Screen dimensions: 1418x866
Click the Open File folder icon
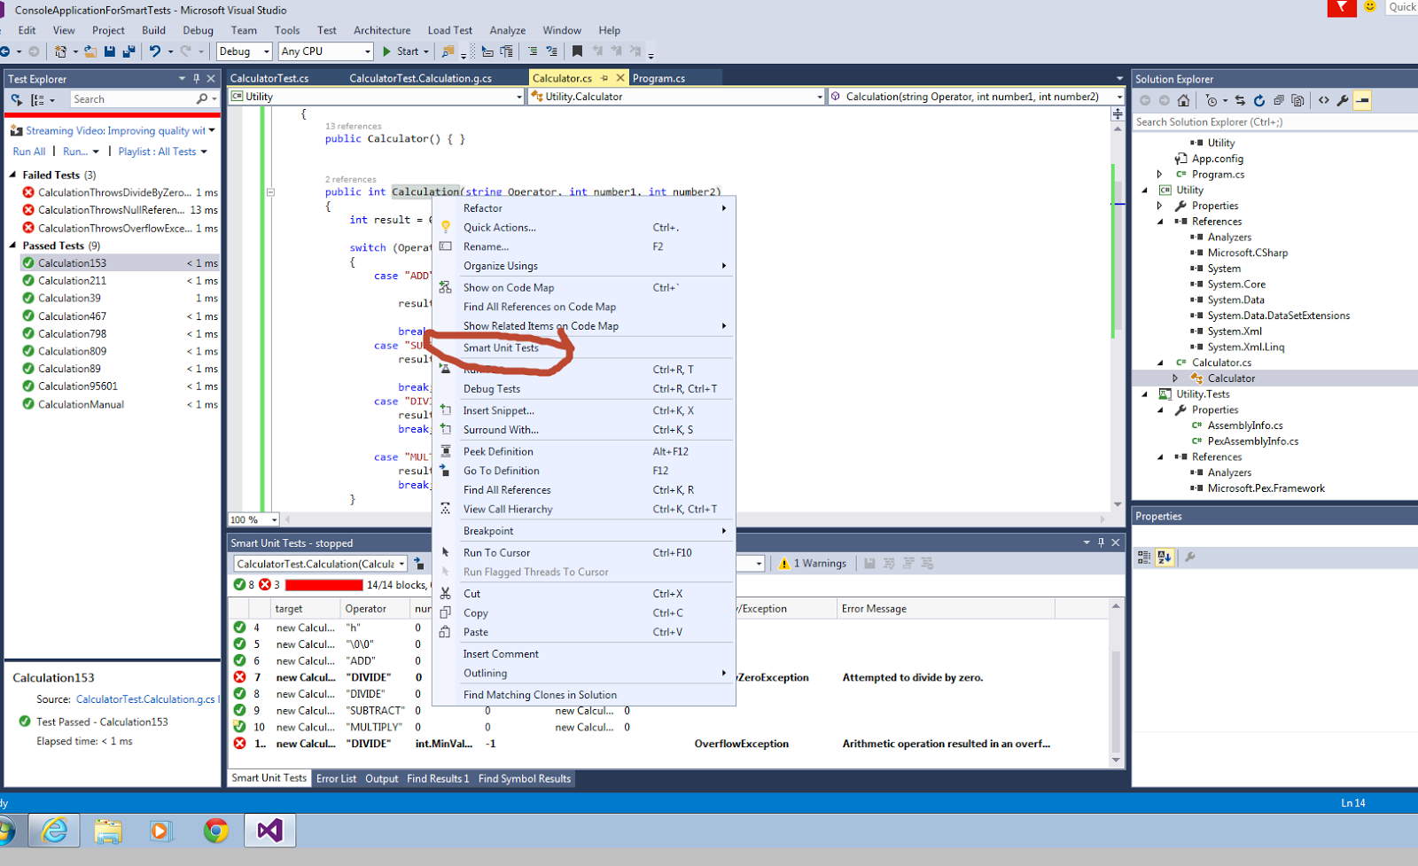91,51
